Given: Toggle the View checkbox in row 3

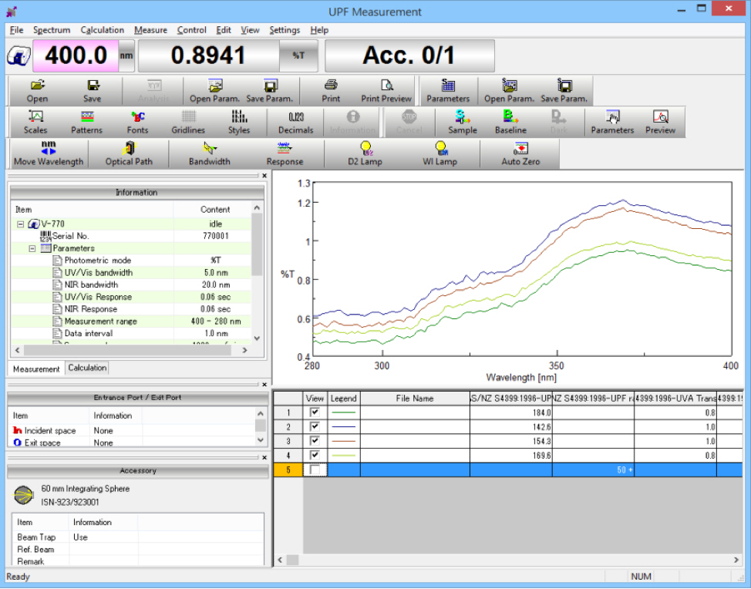Looking at the screenshot, I should click(x=315, y=441).
